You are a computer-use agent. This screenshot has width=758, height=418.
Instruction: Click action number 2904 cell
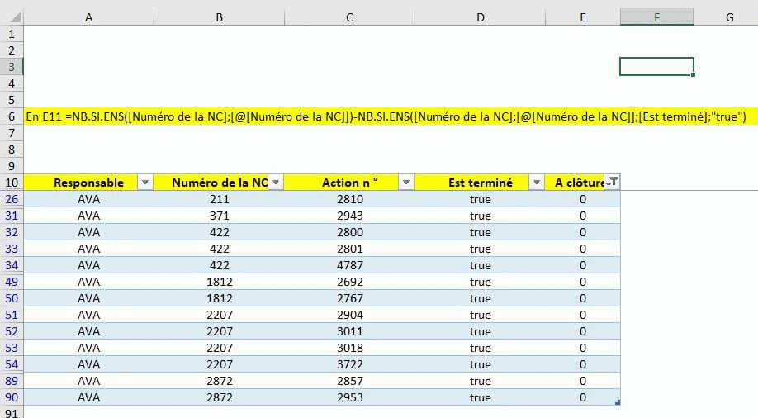point(350,315)
